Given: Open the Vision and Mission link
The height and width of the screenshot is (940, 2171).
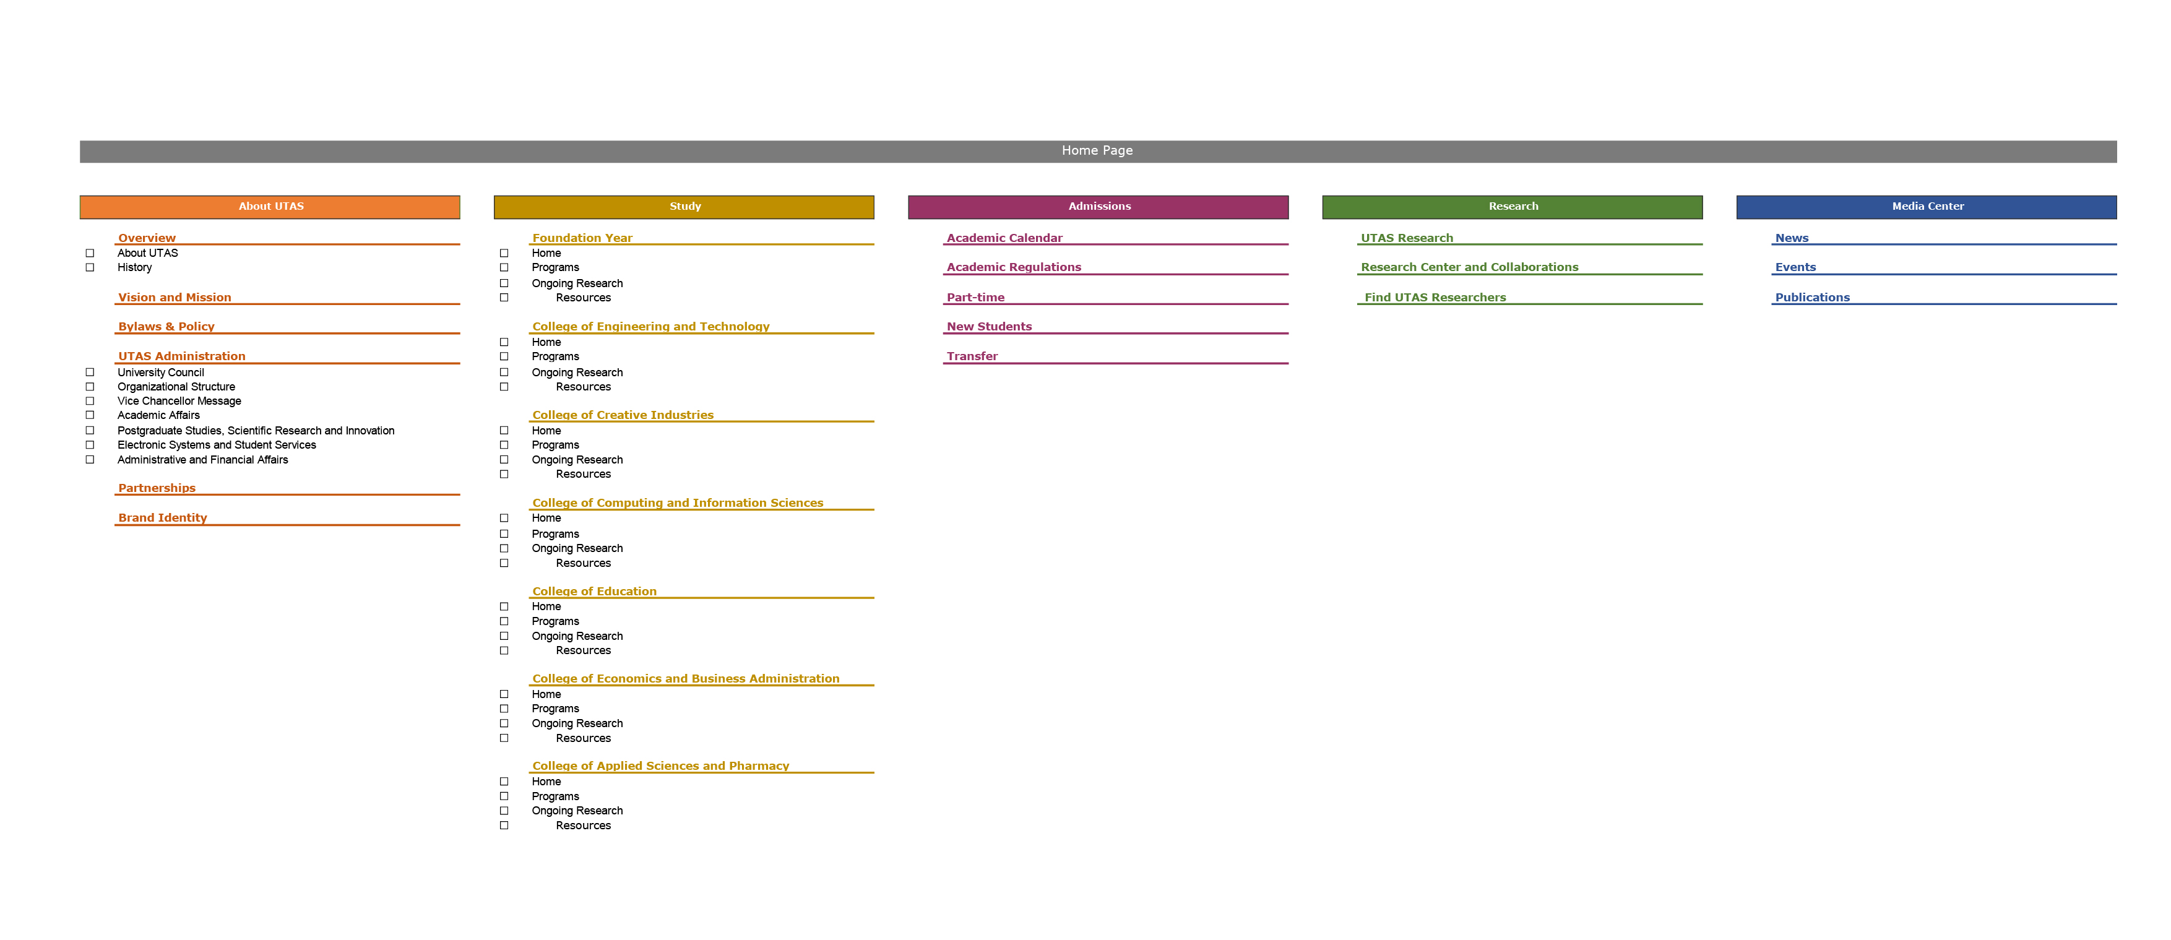Looking at the screenshot, I should [175, 298].
